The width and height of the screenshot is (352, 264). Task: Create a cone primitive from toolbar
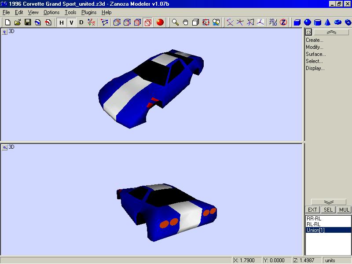tap(327, 22)
